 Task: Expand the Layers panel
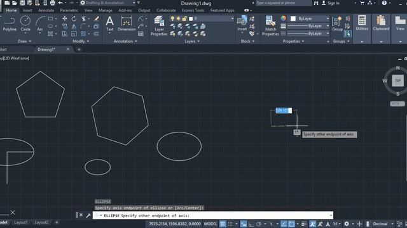pyautogui.click(x=192, y=41)
